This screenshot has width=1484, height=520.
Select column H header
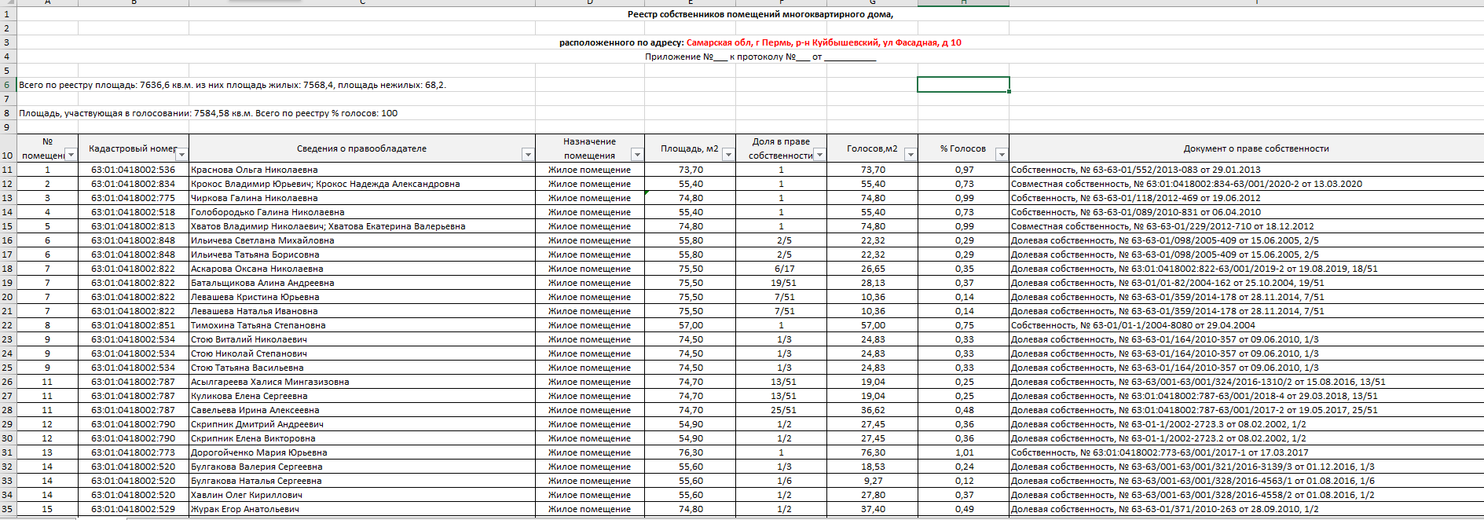(x=963, y=3)
